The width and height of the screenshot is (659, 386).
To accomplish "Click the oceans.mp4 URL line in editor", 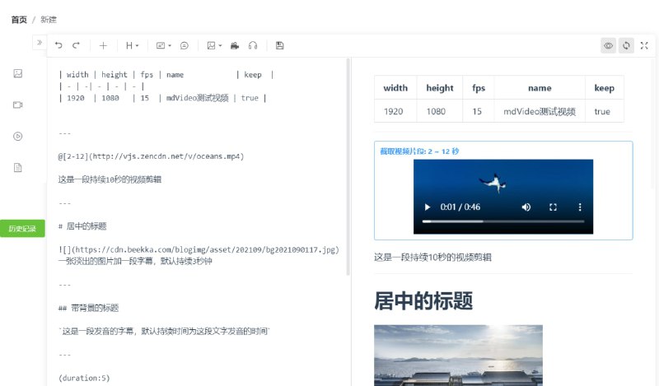I will [x=151, y=156].
